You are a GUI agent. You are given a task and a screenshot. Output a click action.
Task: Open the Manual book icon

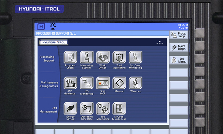[x=119, y=83]
